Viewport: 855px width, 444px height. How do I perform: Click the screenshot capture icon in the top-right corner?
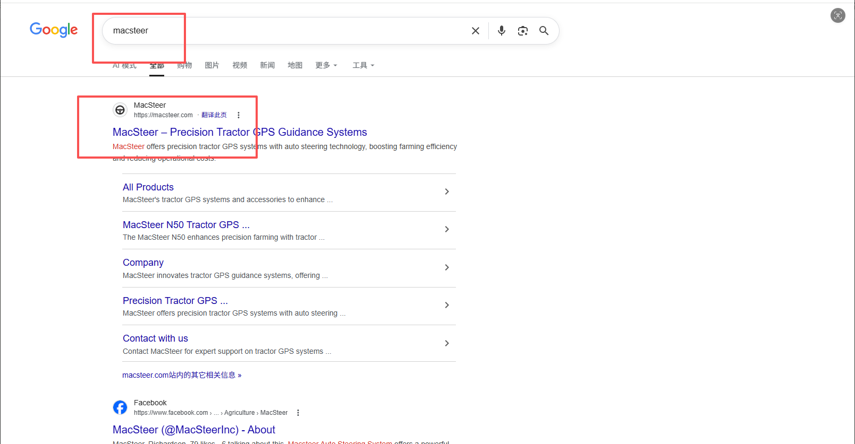click(x=838, y=15)
